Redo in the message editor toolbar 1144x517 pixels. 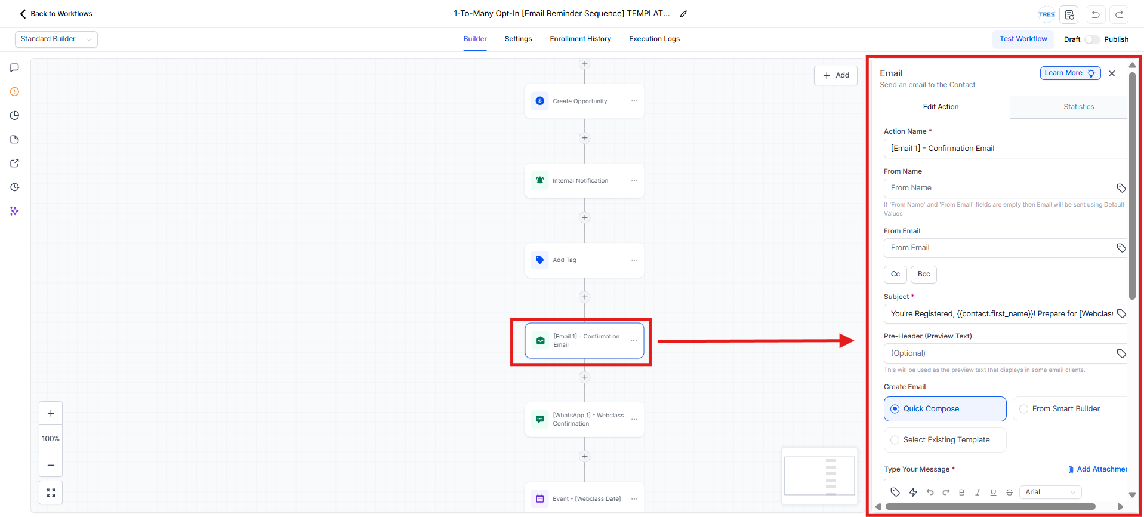(946, 492)
